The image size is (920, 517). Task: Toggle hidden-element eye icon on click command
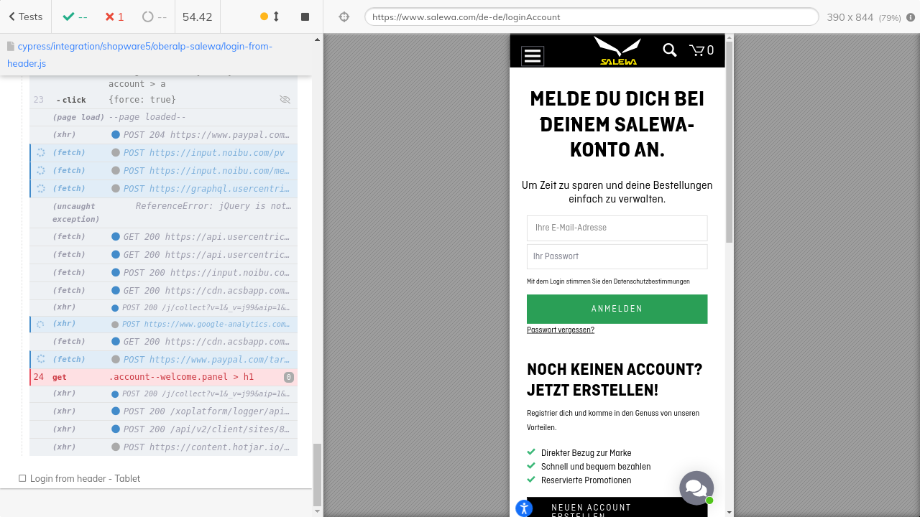click(285, 100)
